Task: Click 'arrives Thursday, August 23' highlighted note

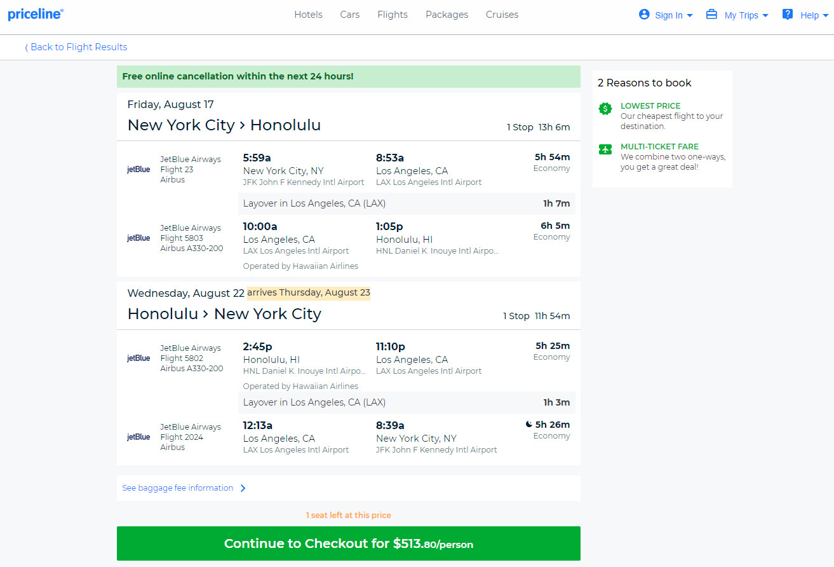Action: click(309, 293)
